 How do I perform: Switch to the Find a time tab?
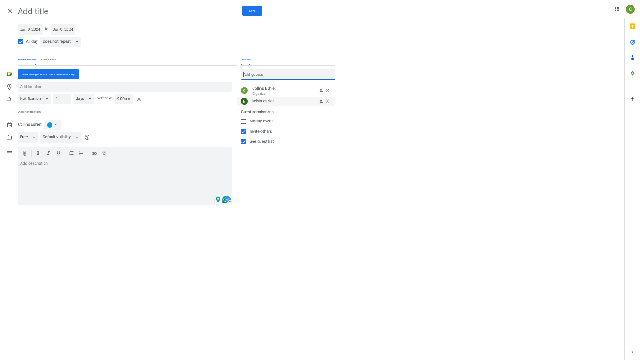pos(48,60)
